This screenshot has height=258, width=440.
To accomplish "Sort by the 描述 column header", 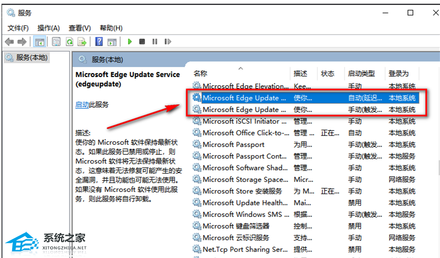I will 300,74.
